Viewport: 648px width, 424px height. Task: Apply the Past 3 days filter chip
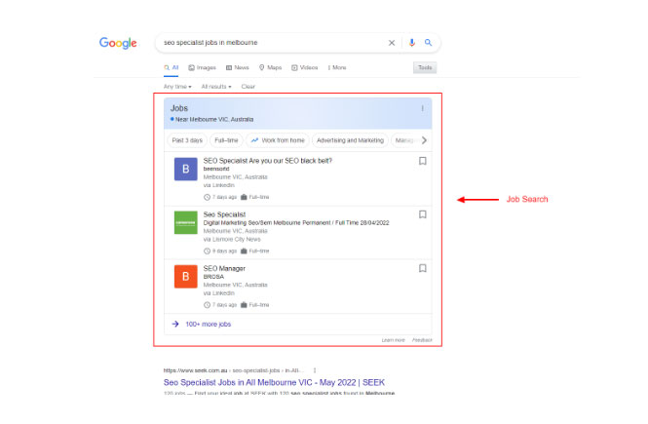[x=187, y=140]
